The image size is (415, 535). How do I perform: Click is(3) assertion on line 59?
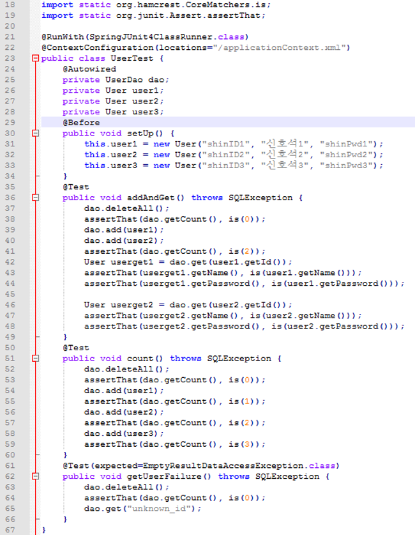tap(241, 444)
